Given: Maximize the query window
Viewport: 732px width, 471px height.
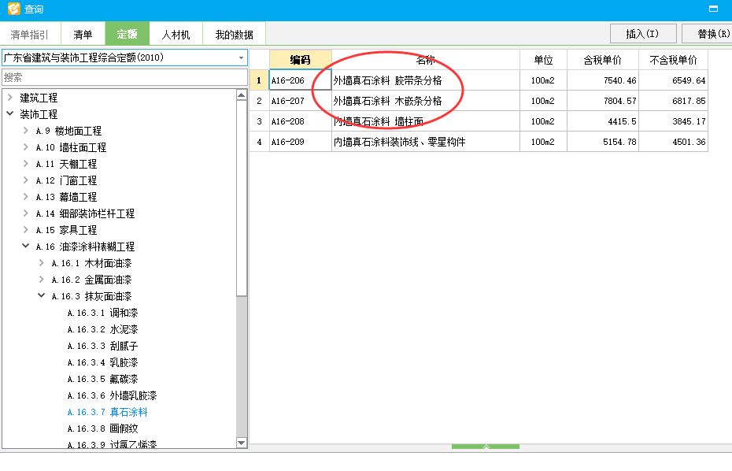Looking at the screenshot, I should [x=713, y=9].
